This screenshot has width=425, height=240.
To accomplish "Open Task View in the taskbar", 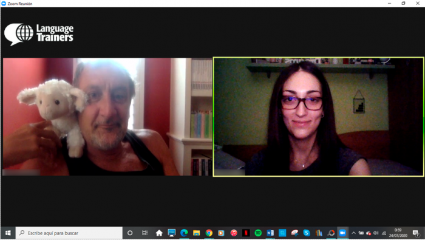I will point(144,233).
